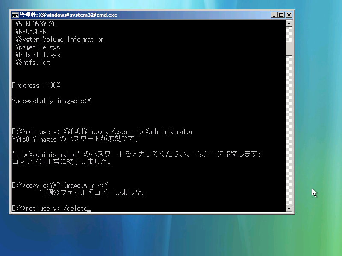This screenshot has height=256, width=342.
Task: Click the コマンドは正常に終了しました message
Action: click(x=62, y=162)
